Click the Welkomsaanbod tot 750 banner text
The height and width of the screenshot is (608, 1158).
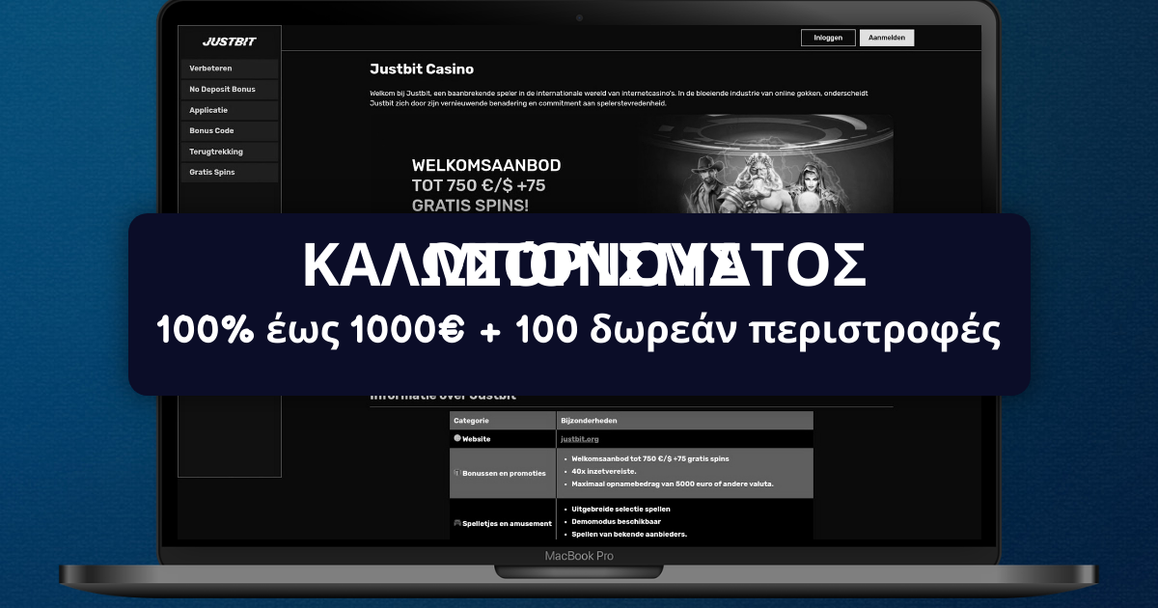485,184
